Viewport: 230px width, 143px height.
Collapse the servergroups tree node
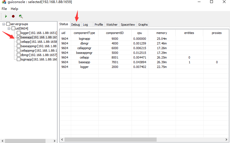(x=4, y=24)
